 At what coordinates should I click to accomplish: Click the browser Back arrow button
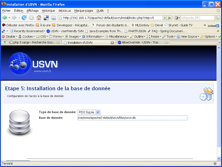(5, 18)
